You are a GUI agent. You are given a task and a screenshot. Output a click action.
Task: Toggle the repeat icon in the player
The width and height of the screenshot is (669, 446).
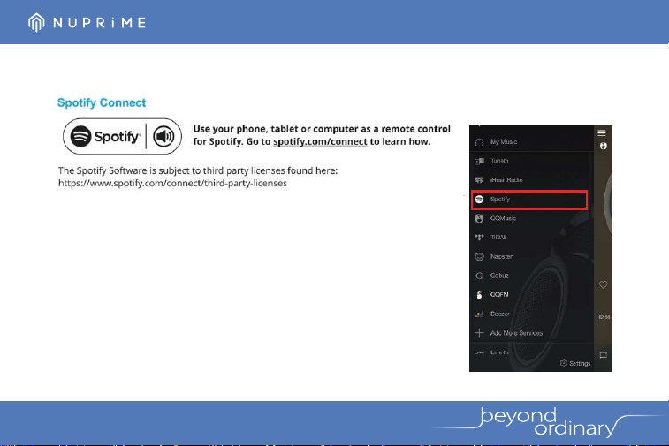604,355
